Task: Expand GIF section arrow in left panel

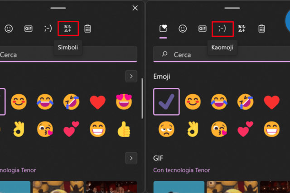Action: [x=131, y=158]
